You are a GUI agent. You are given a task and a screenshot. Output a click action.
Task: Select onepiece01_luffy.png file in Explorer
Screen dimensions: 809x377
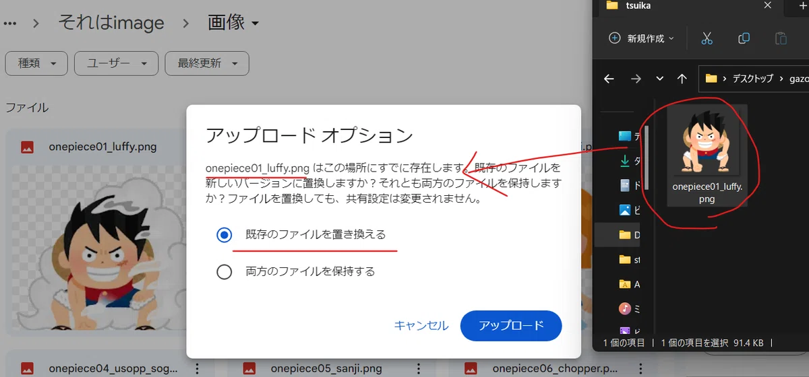(707, 156)
